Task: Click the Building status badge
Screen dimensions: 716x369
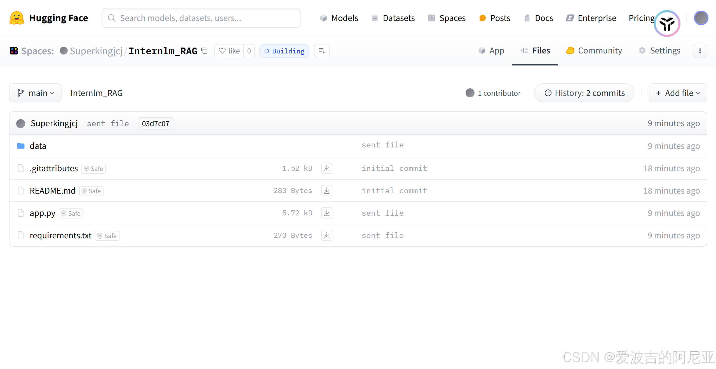Action: point(284,51)
